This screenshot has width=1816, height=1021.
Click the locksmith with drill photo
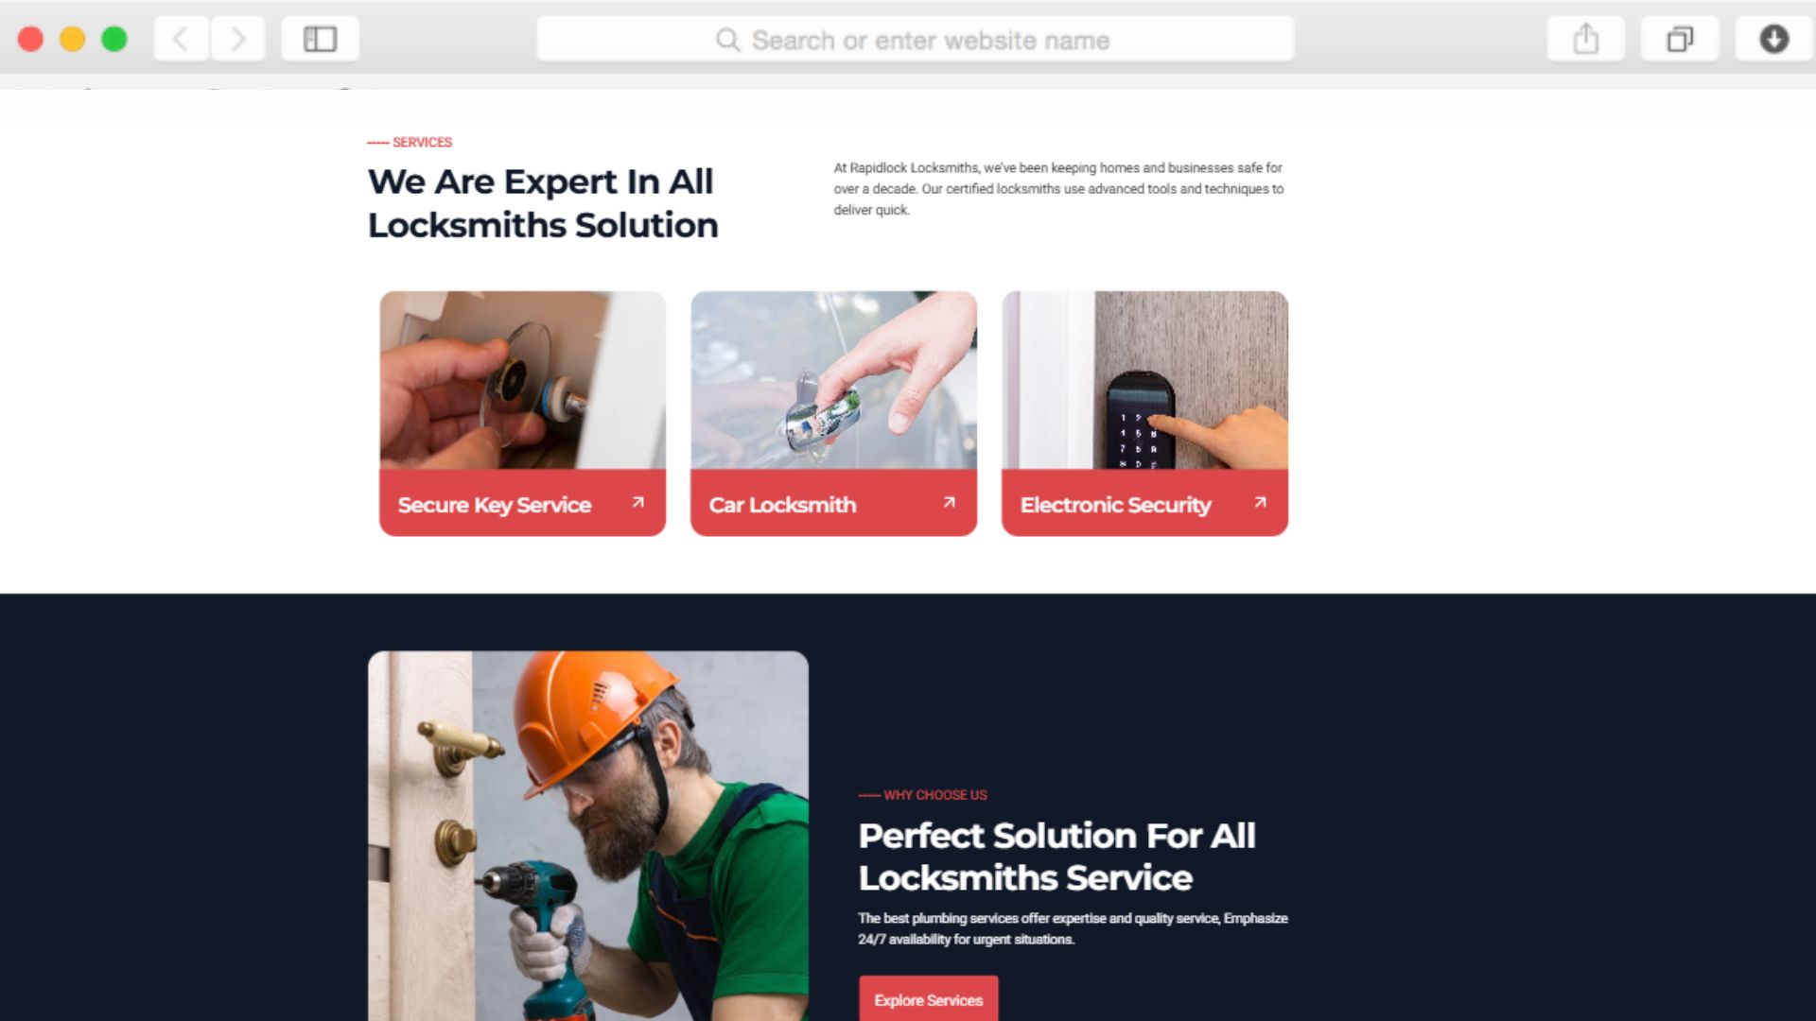[x=588, y=836]
